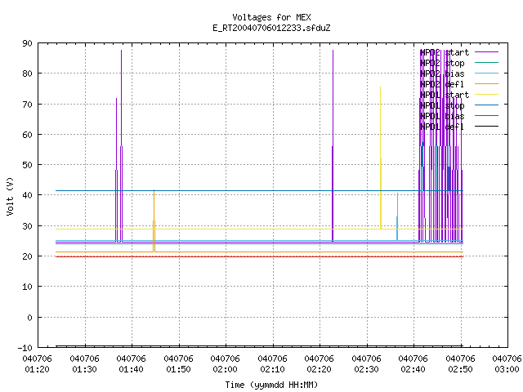Screen dimensions: 523x392
Task: Click the blue NPD1 stop line near 41 V
Action: point(259,190)
